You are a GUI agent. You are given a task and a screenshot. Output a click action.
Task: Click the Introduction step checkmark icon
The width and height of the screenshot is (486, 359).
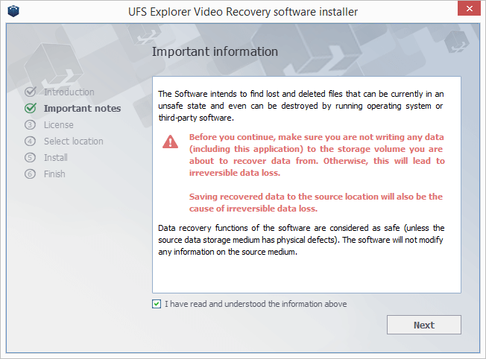coord(31,92)
